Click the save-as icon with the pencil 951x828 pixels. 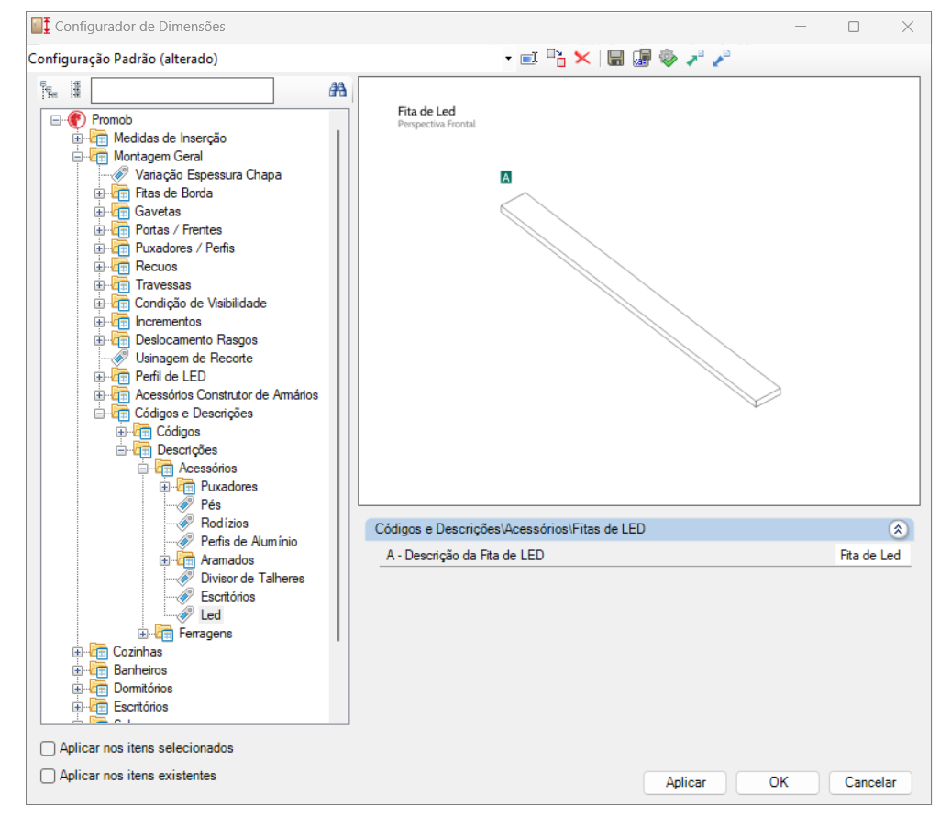(642, 59)
